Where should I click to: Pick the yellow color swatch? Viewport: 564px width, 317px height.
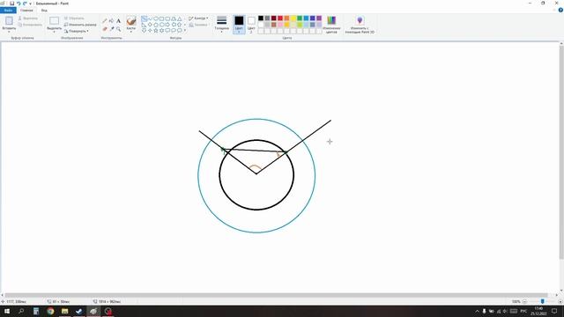293,18
